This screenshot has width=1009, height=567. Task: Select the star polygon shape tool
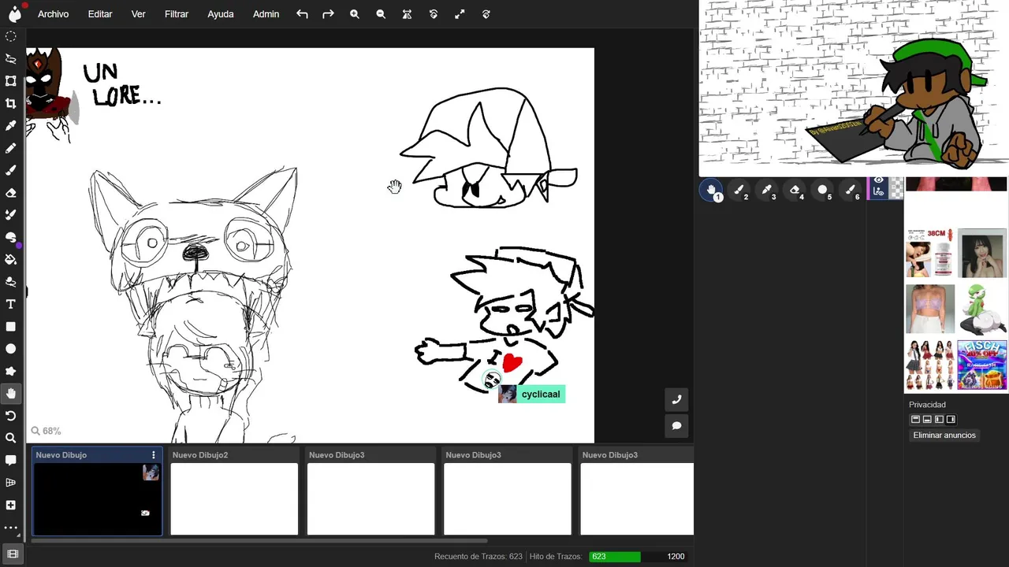pyautogui.click(x=11, y=371)
